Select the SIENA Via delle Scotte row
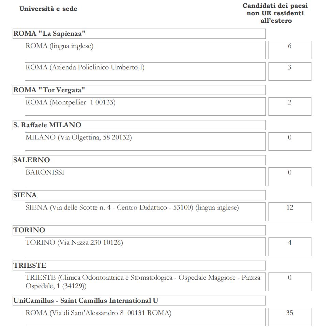 (x=145, y=212)
